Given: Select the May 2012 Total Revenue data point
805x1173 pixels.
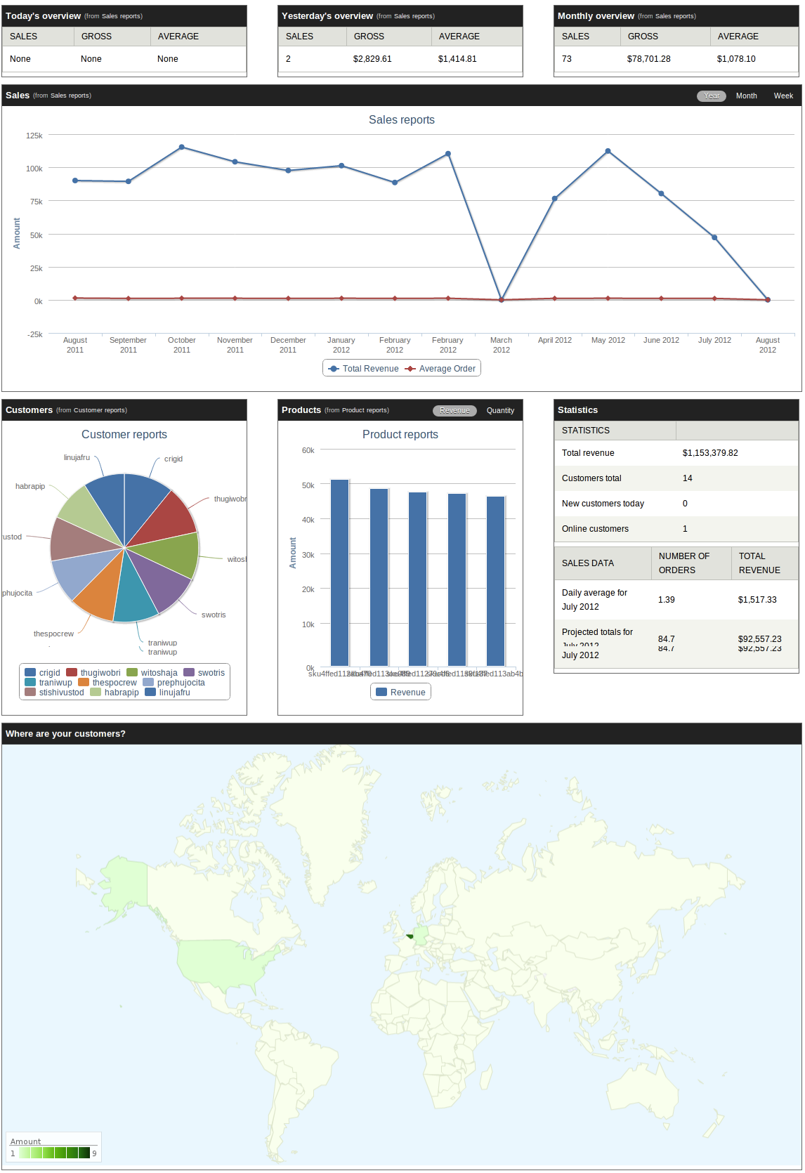Looking at the screenshot, I should [608, 151].
